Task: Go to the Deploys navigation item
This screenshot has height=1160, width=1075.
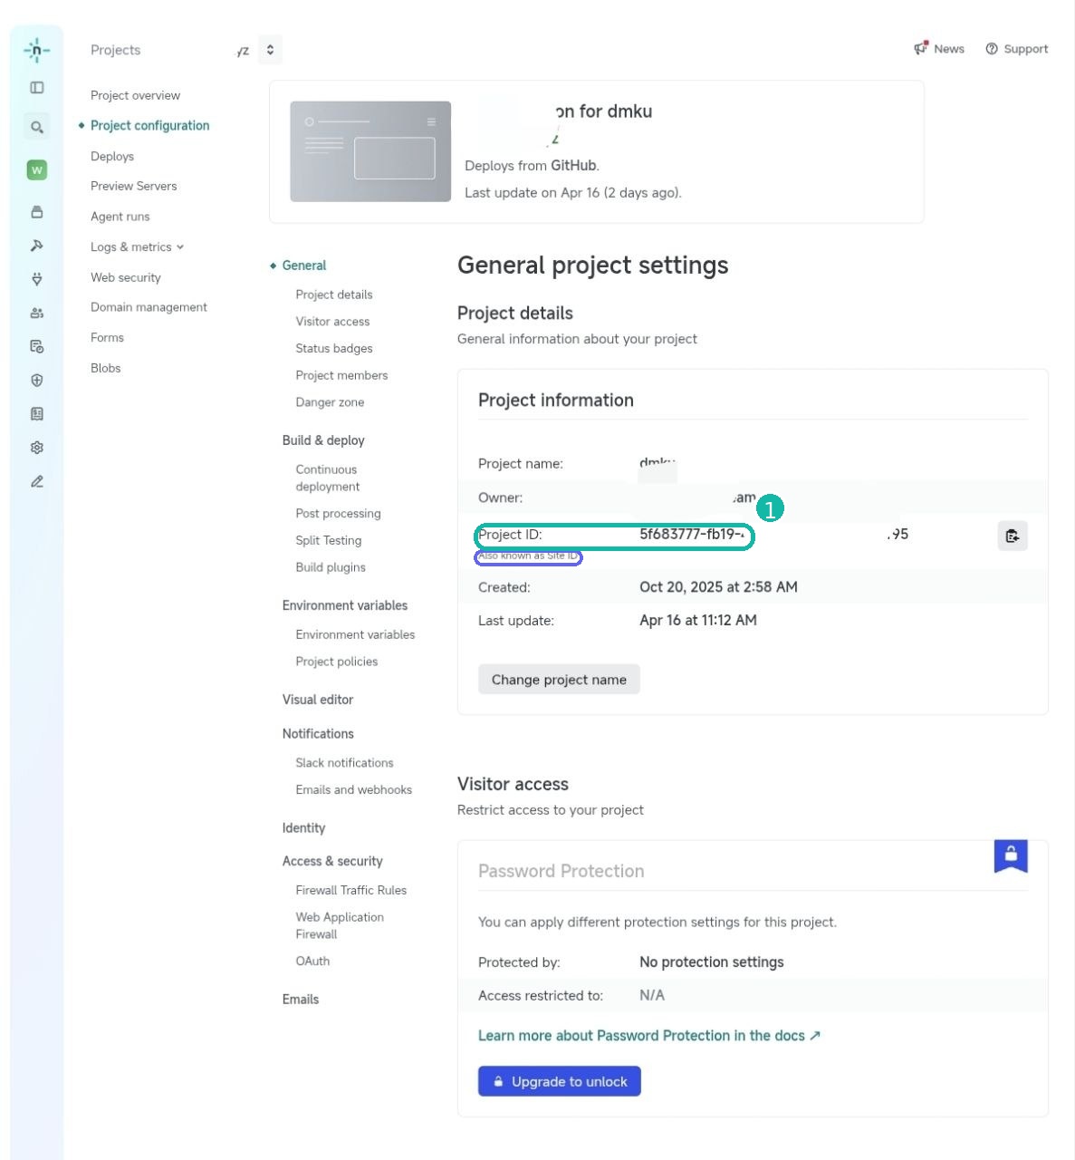Action: pyautogui.click(x=112, y=156)
